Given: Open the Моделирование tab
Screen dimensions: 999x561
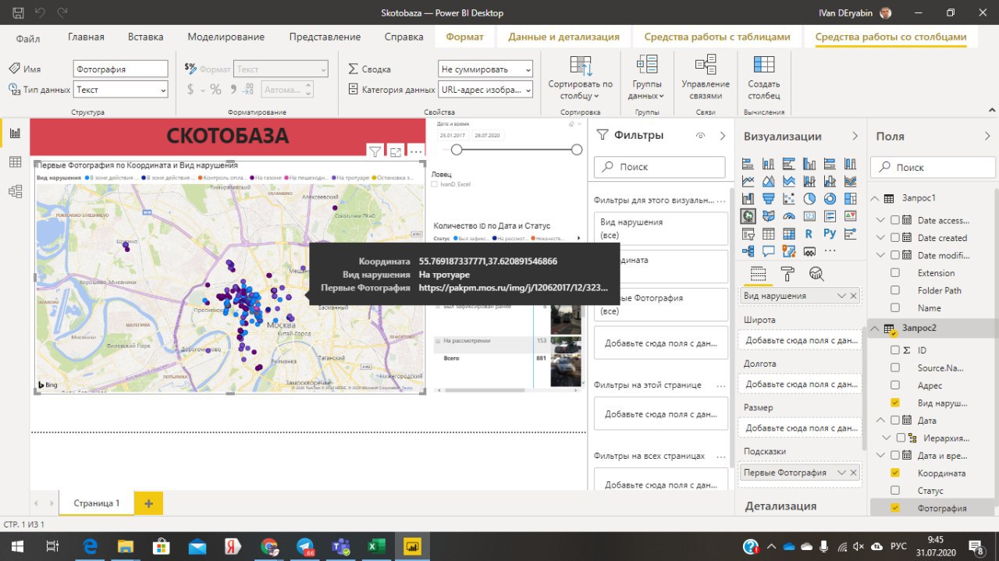Looking at the screenshot, I should coord(226,37).
